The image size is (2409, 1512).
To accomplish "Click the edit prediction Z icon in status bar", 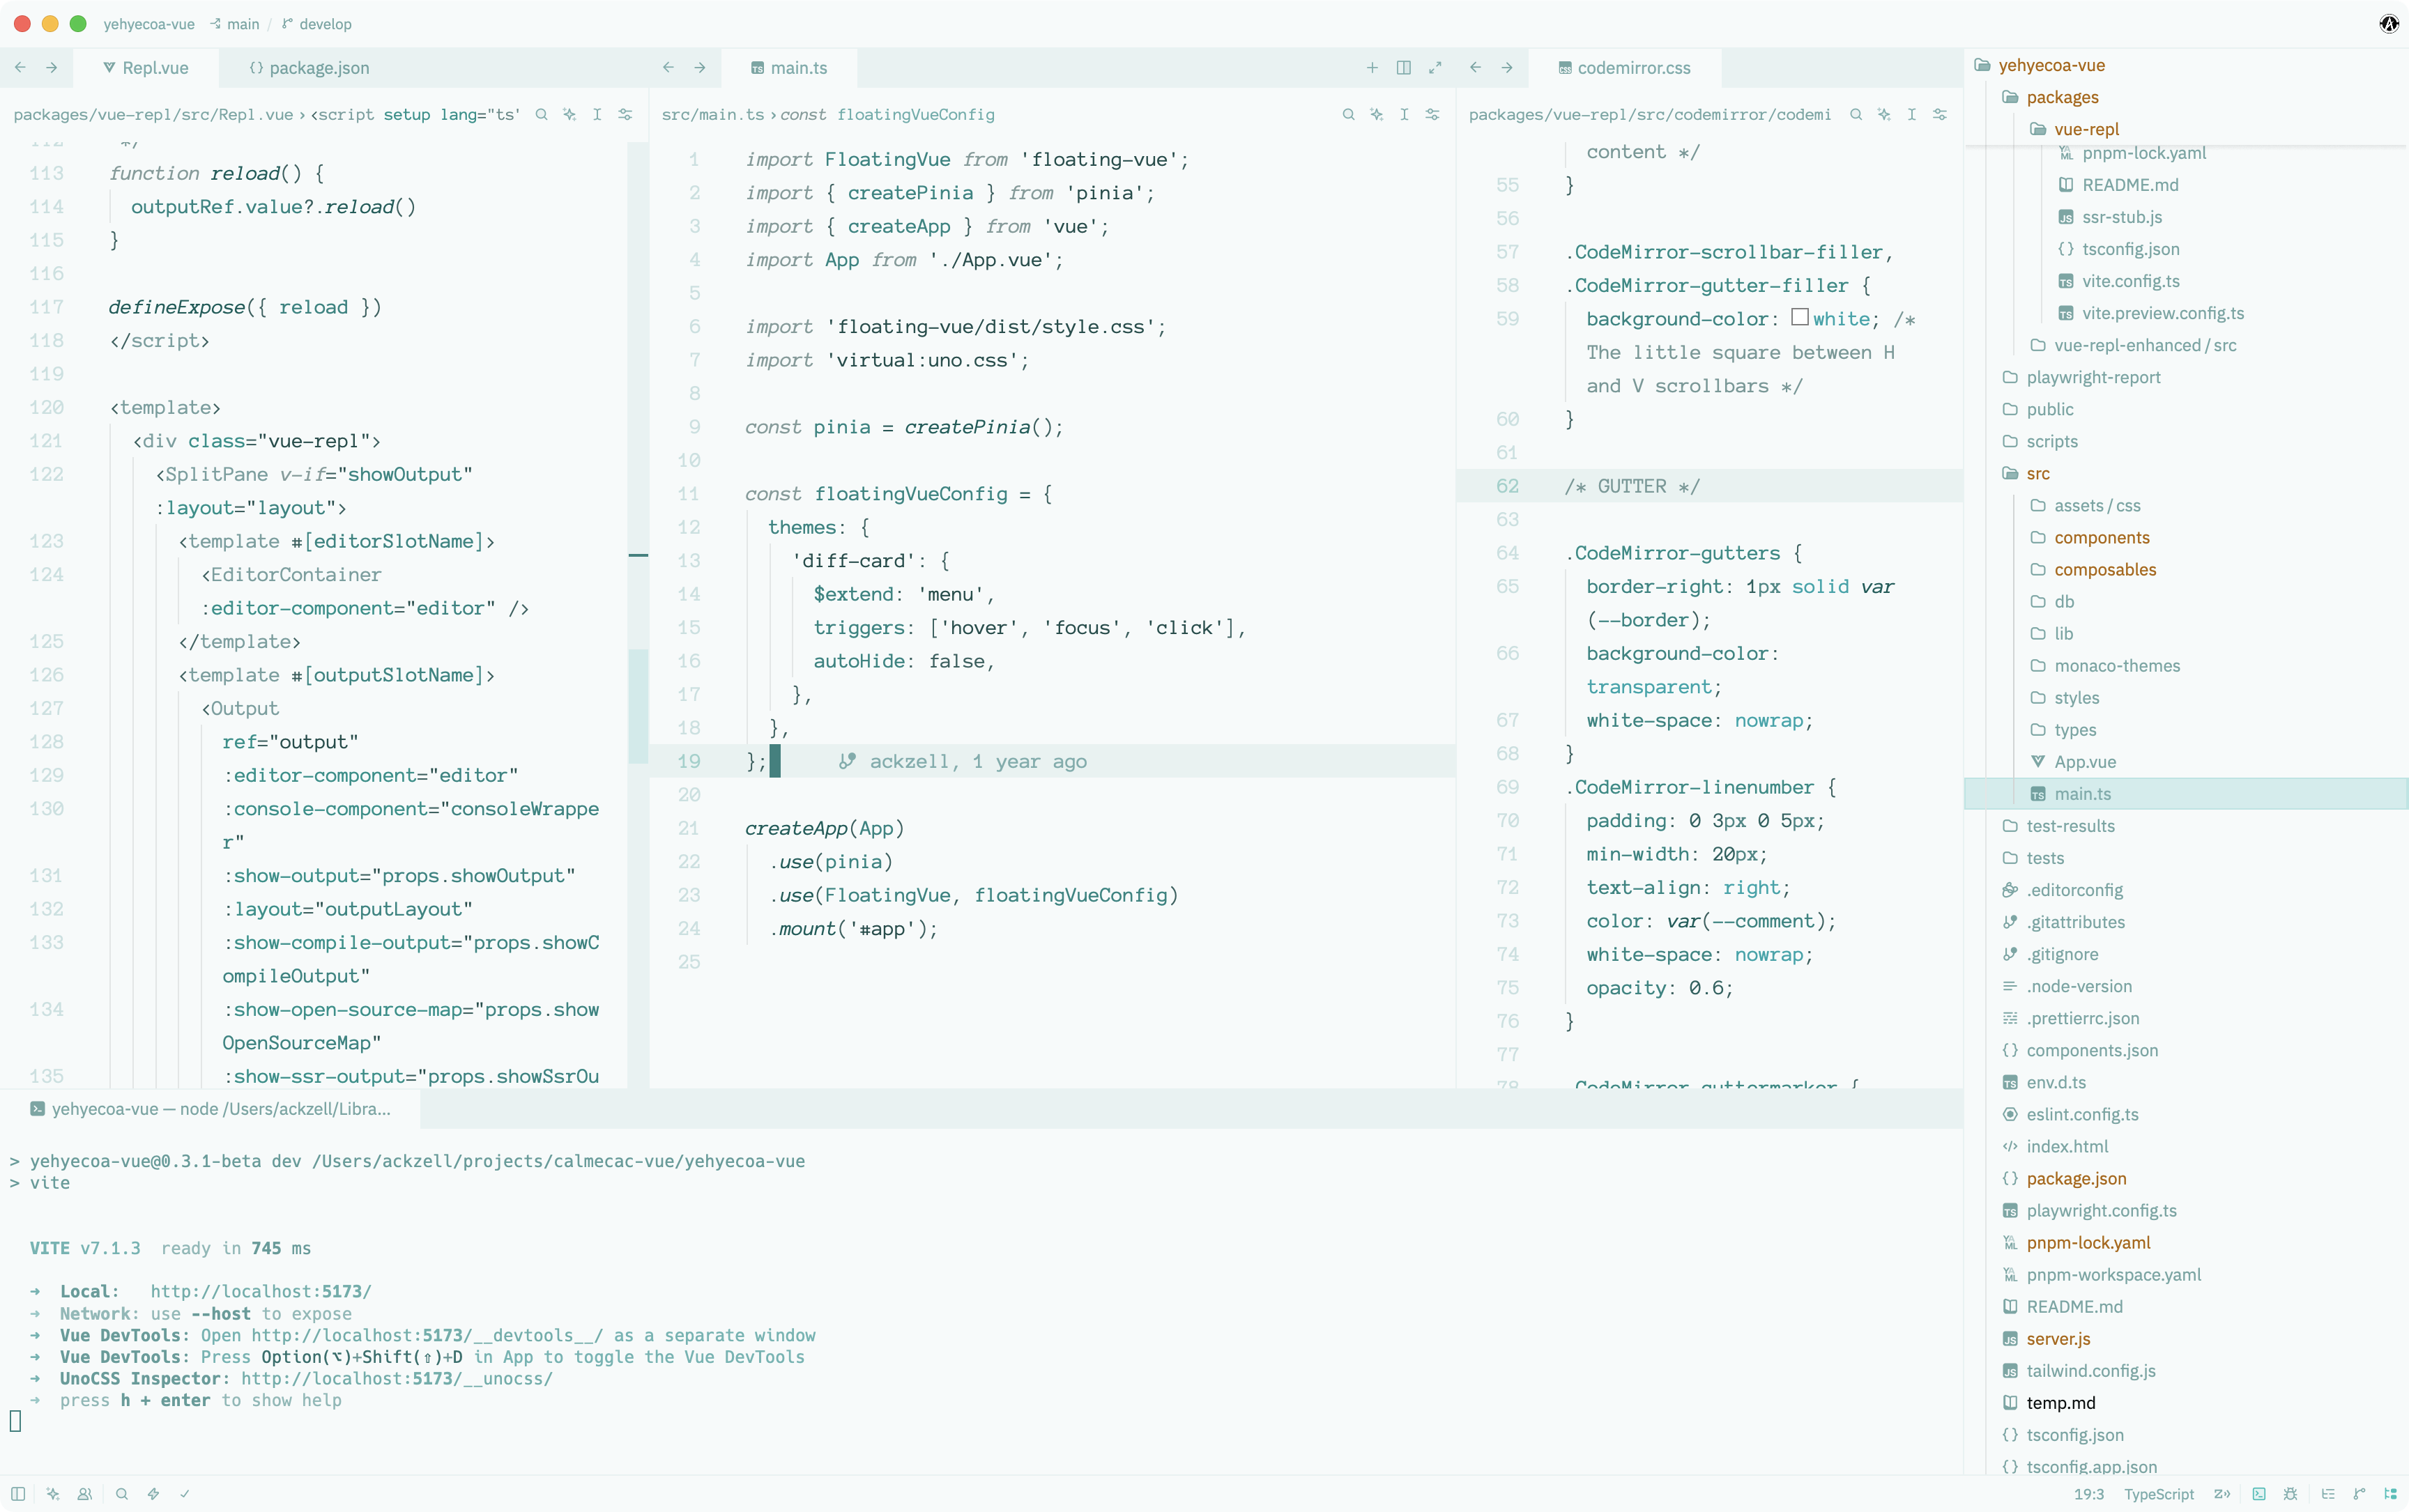I will (2222, 1494).
